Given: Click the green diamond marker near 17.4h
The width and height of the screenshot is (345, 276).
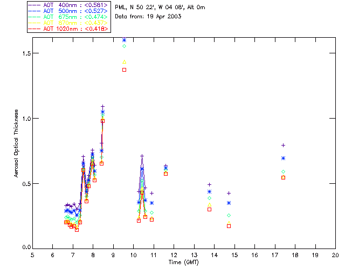Looking at the screenshot, I should point(284,171).
